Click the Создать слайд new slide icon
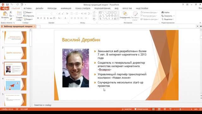 [19, 14]
